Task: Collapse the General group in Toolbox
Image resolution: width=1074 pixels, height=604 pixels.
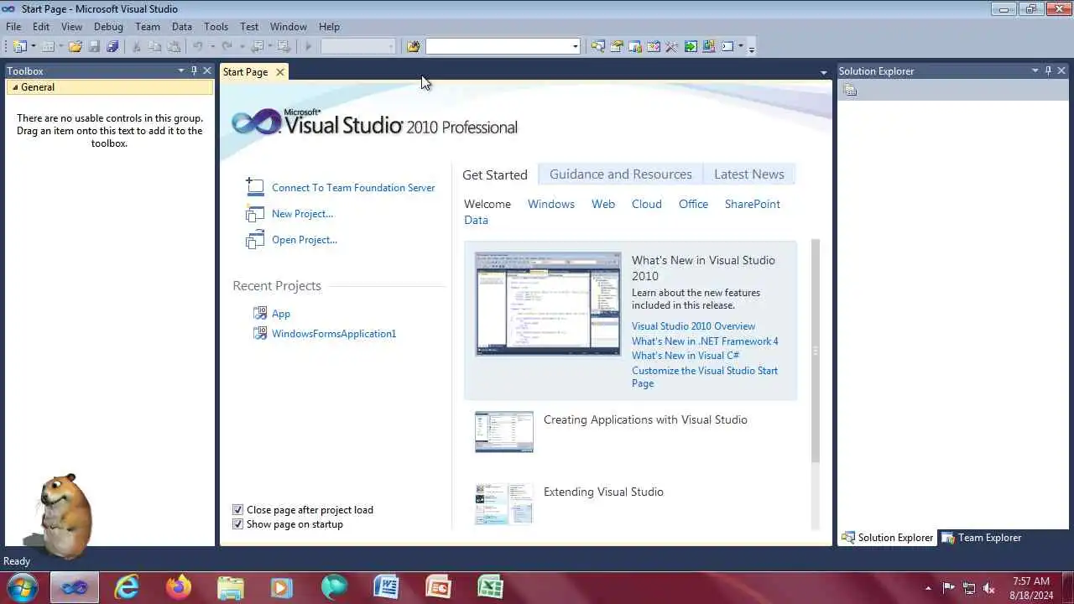Action: pos(15,87)
